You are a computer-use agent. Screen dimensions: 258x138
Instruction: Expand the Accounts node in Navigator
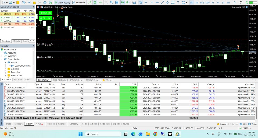point(2,53)
